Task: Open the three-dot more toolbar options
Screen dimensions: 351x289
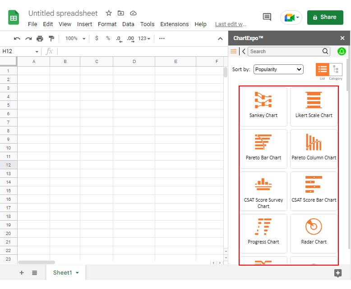Action: pyautogui.click(x=162, y=38)
